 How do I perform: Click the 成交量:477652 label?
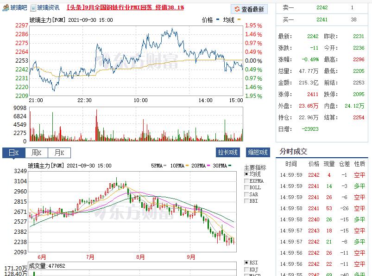pos(47,266)
